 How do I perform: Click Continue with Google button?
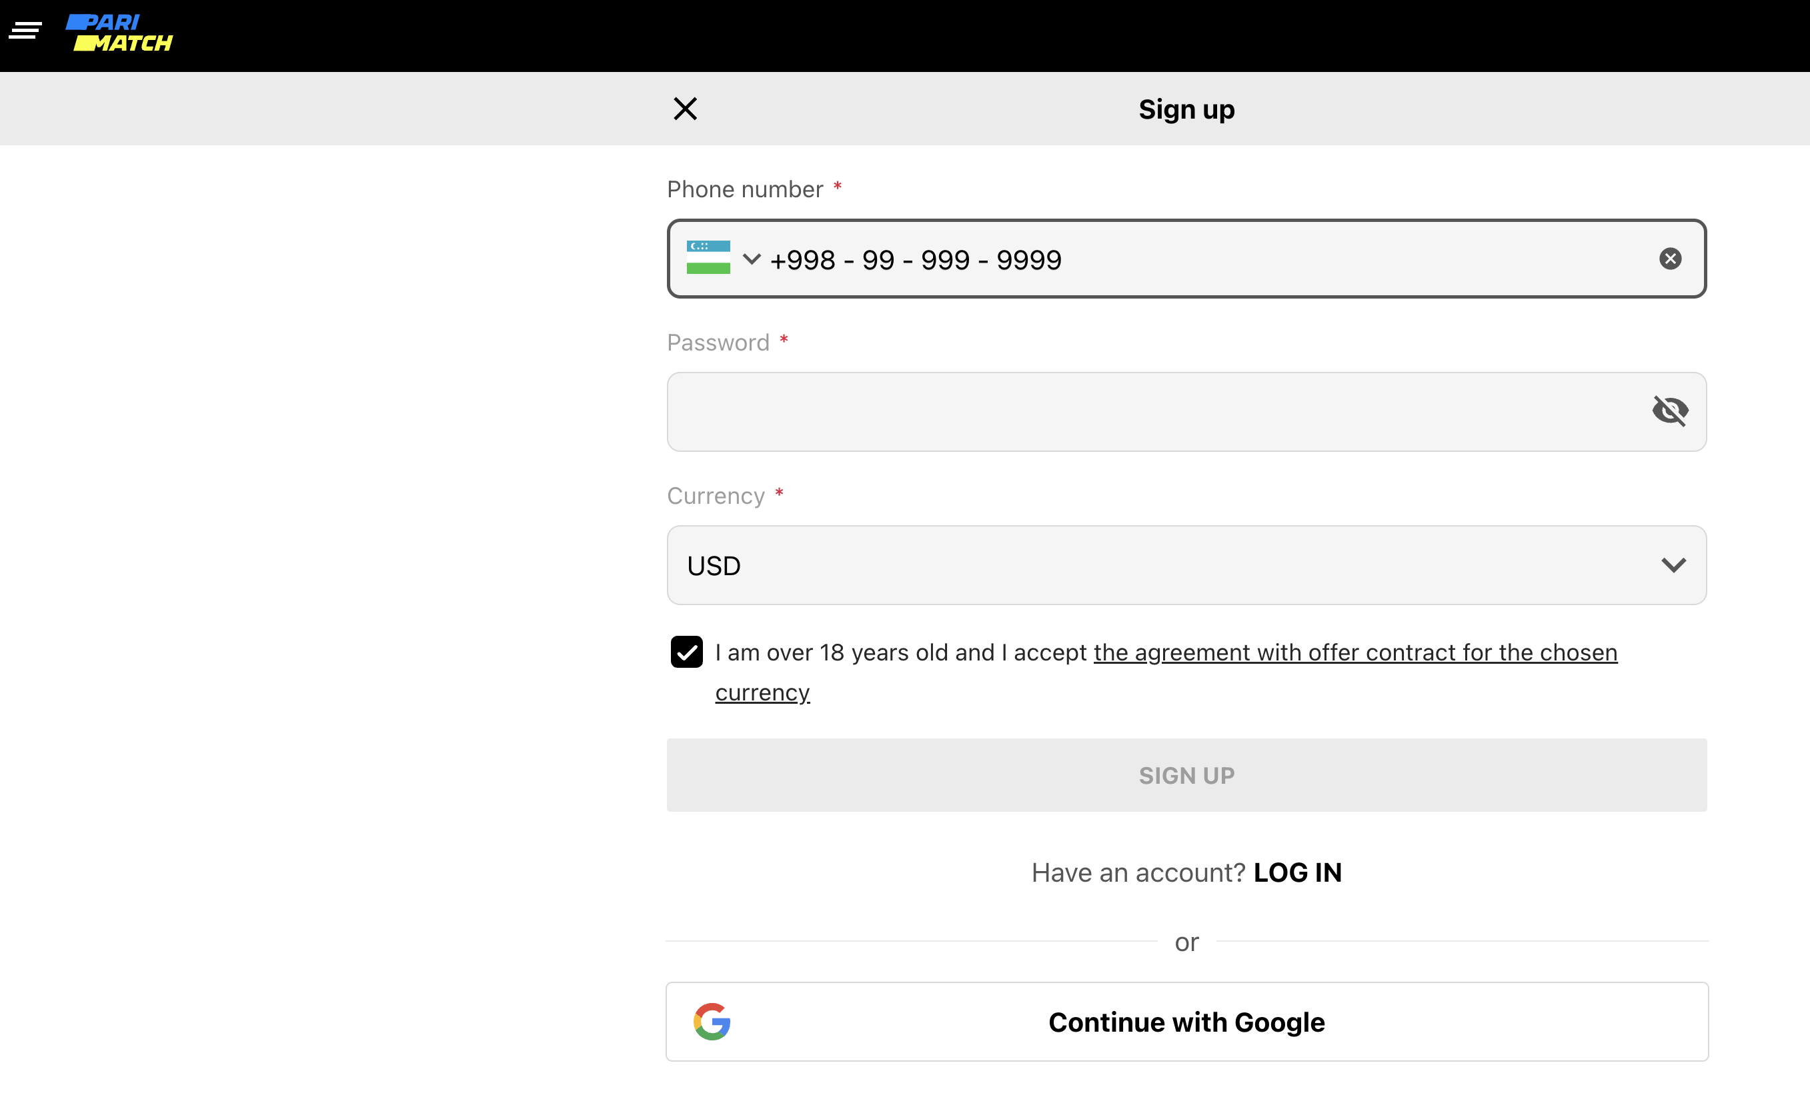tap(1186, 1022)
